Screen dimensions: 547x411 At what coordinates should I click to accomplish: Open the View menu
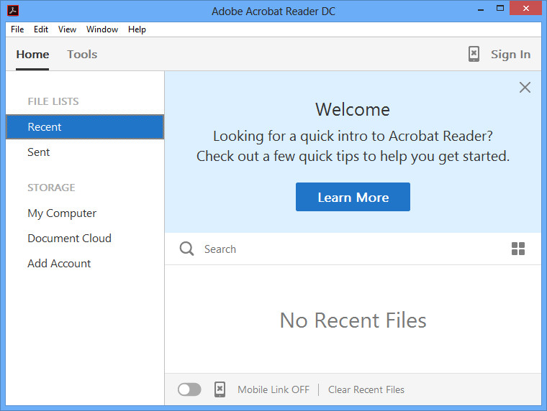click(x=67, y=29)
